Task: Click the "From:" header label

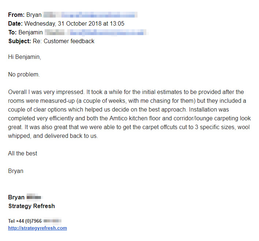Action: (16, 15)
